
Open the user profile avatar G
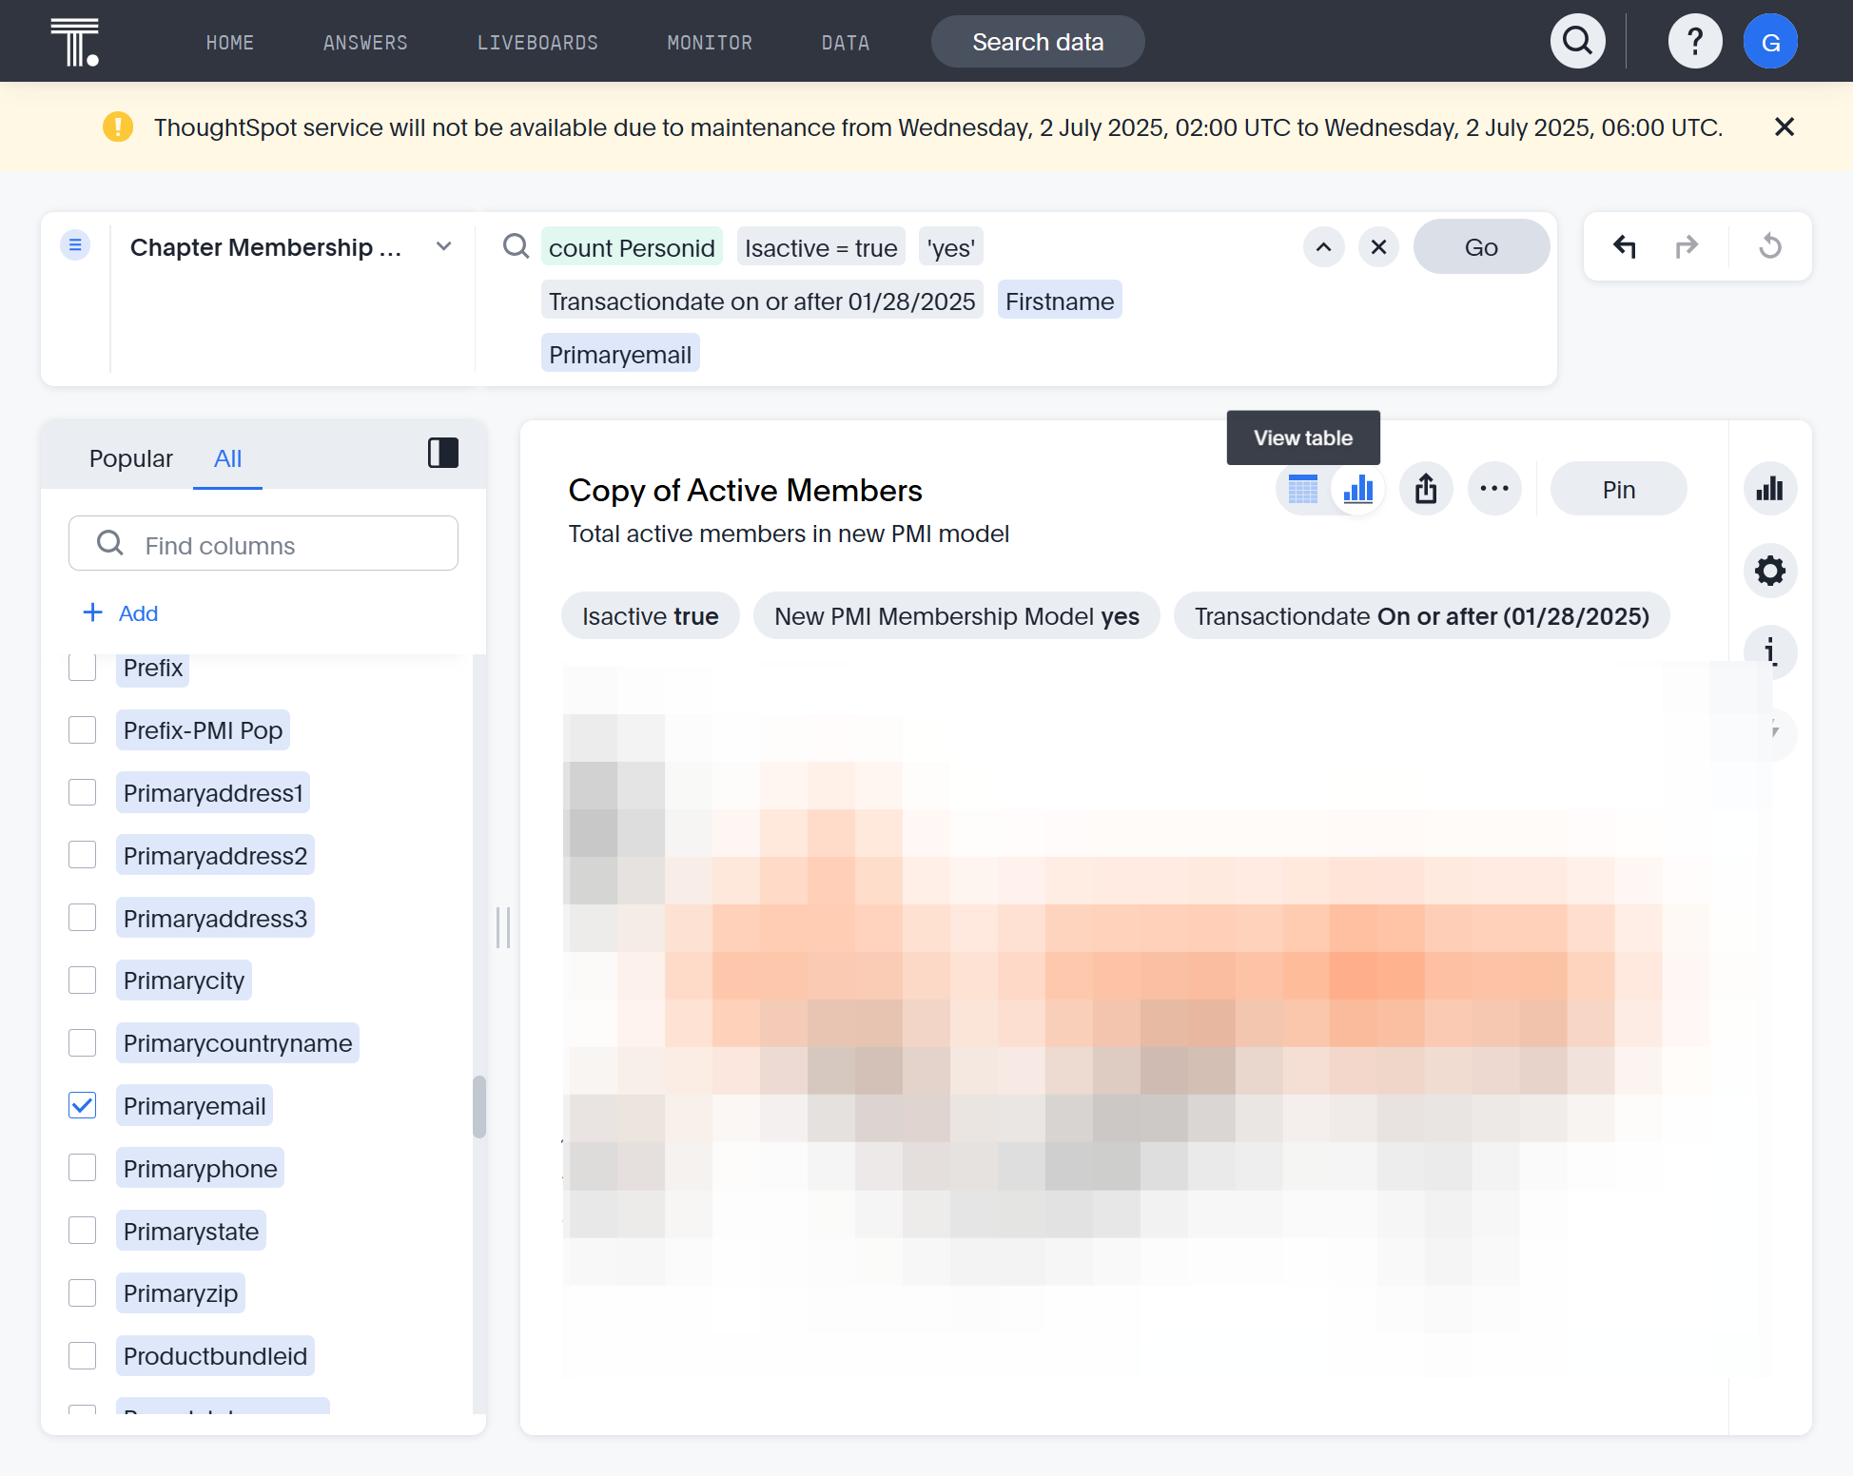tap(1769, 41)
